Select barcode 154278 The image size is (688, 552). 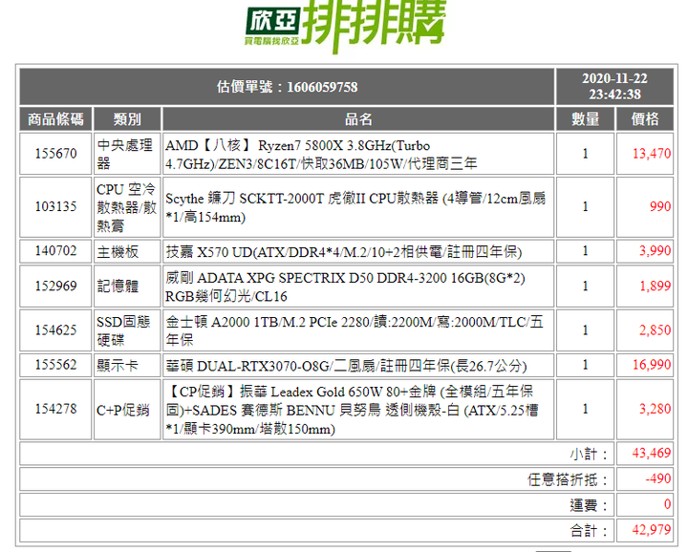tap(55, 409)
